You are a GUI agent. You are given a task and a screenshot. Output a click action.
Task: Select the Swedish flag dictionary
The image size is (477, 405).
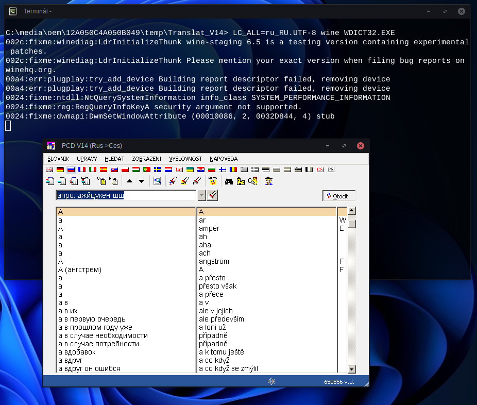(x=158, y=170)
